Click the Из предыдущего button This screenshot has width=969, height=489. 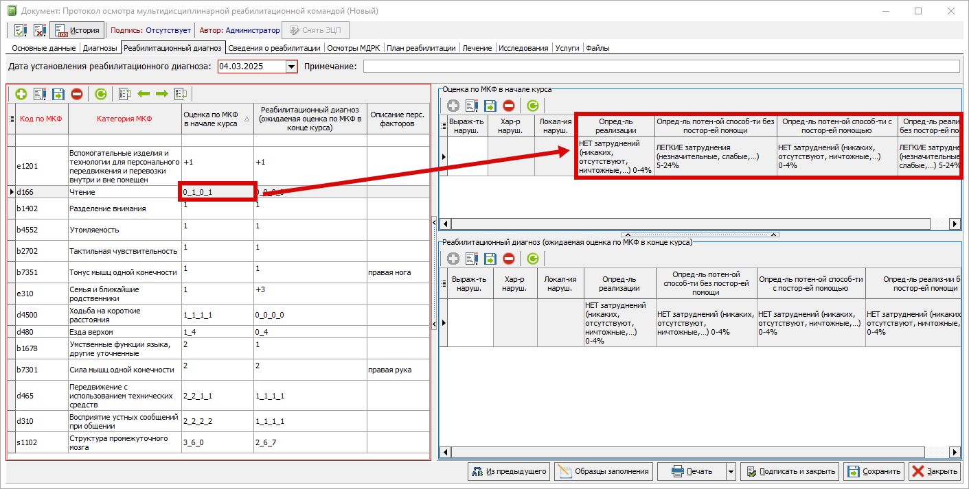(509, 471)
